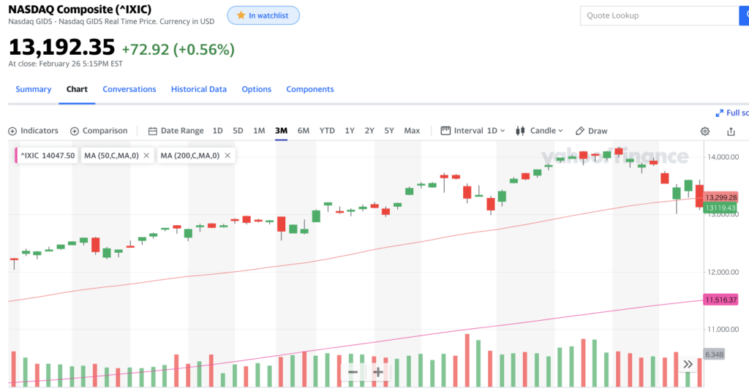The width and height of the screenshot is (749, 391).
Task: Toggle the In watchlist button
Action: tap(263, 15)
